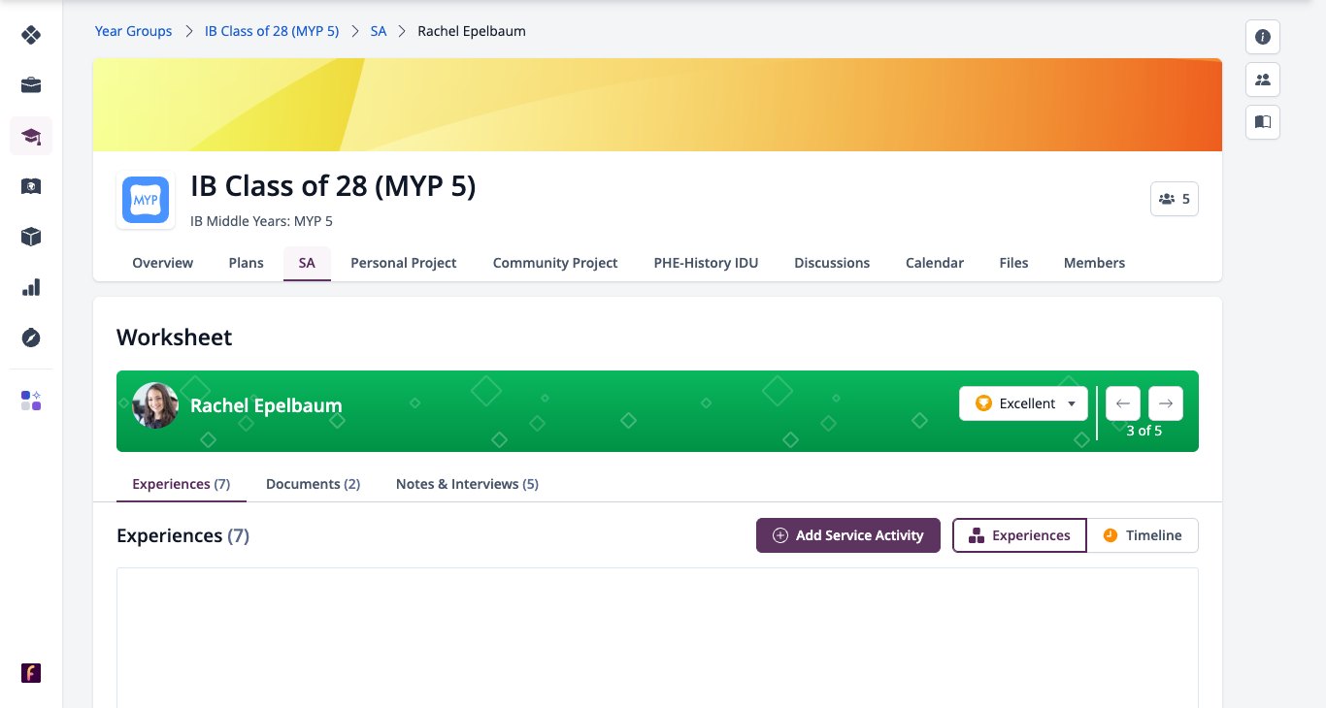This screenshot has width=1326, height=708.
Task: Click Add Service Activity button
Action: point(848,535)
